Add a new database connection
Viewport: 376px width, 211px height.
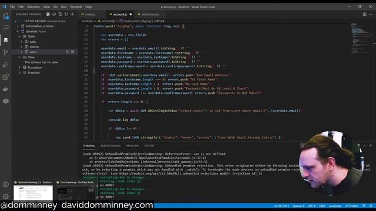click(x=72, y=14)
